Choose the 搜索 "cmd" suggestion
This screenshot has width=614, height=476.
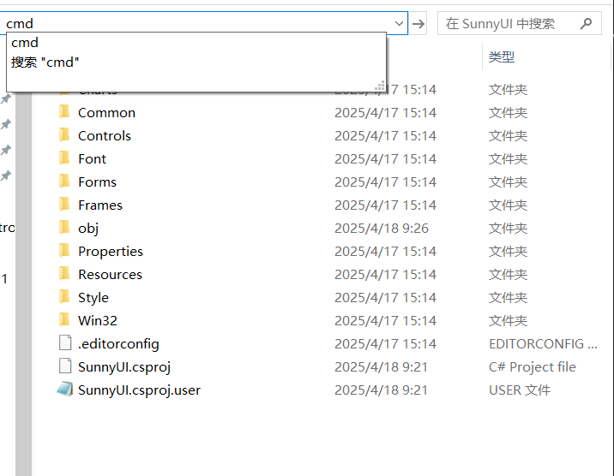(45, 62)
